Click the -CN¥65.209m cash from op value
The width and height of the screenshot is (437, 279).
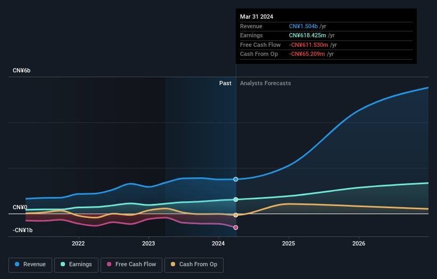307,54
